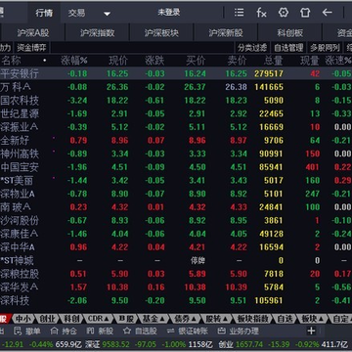
Task: Select the 深康佳A stock row
Action: tap(176, 234)
